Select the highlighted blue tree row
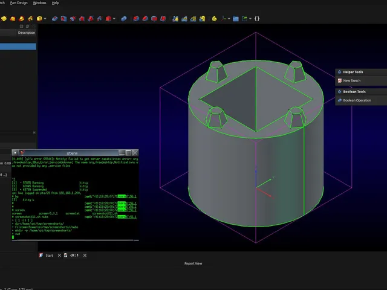 pos(18,47)
